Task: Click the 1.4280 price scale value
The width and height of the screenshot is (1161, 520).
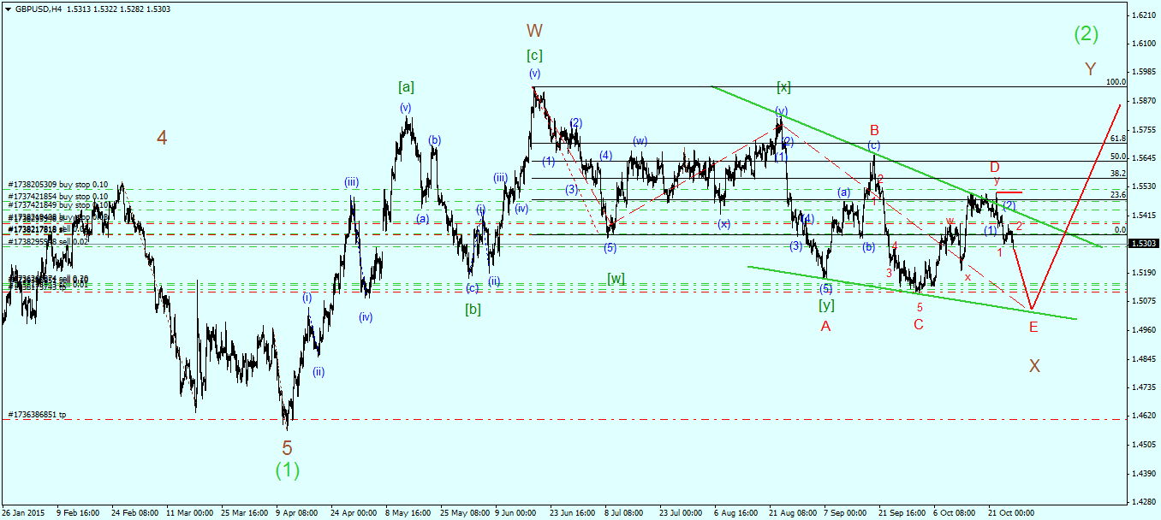Action: [1143, 502]
